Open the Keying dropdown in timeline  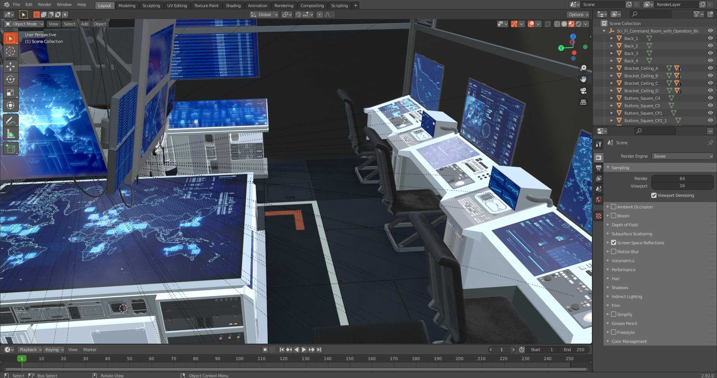click(x=54, y=350)
